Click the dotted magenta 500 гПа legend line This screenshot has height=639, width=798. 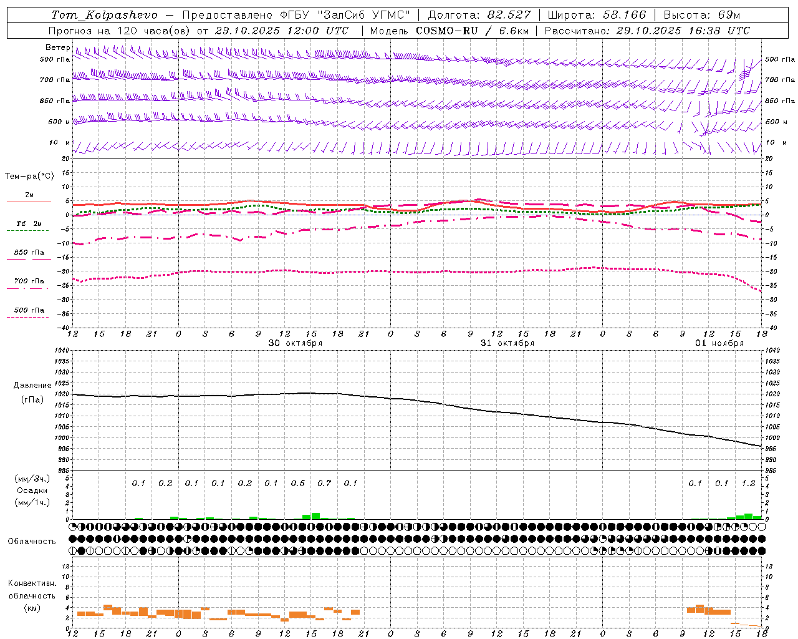[28, 318]
